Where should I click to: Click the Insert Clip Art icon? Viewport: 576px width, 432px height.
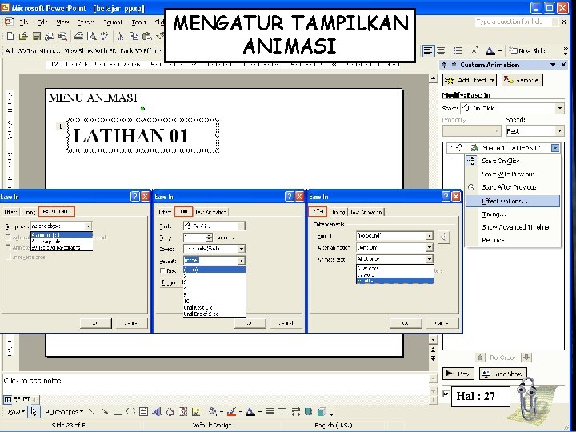pyautogui.click(x=183, y=412)
